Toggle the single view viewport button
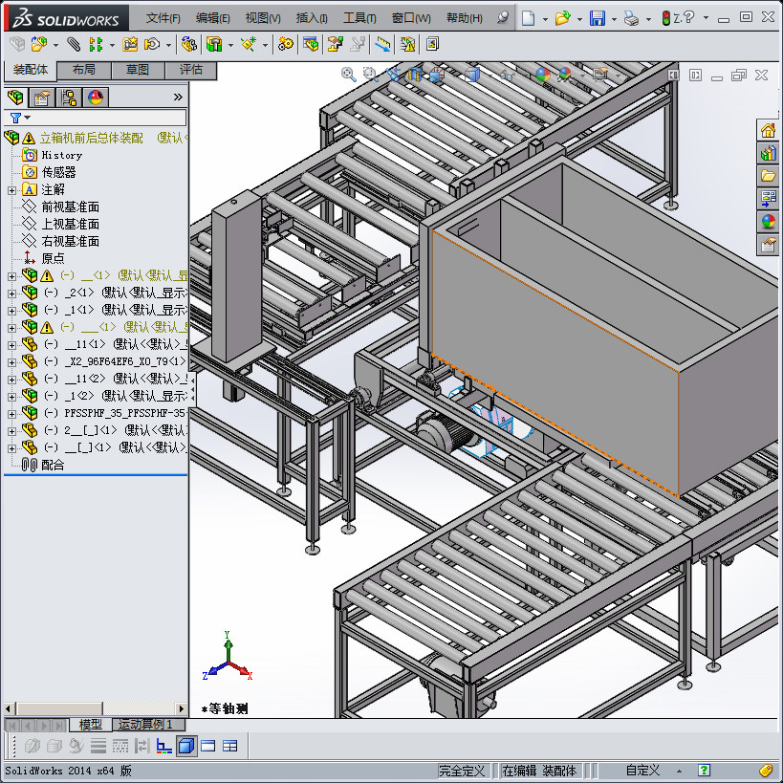 pyautogui.click(x=208, y=746)
